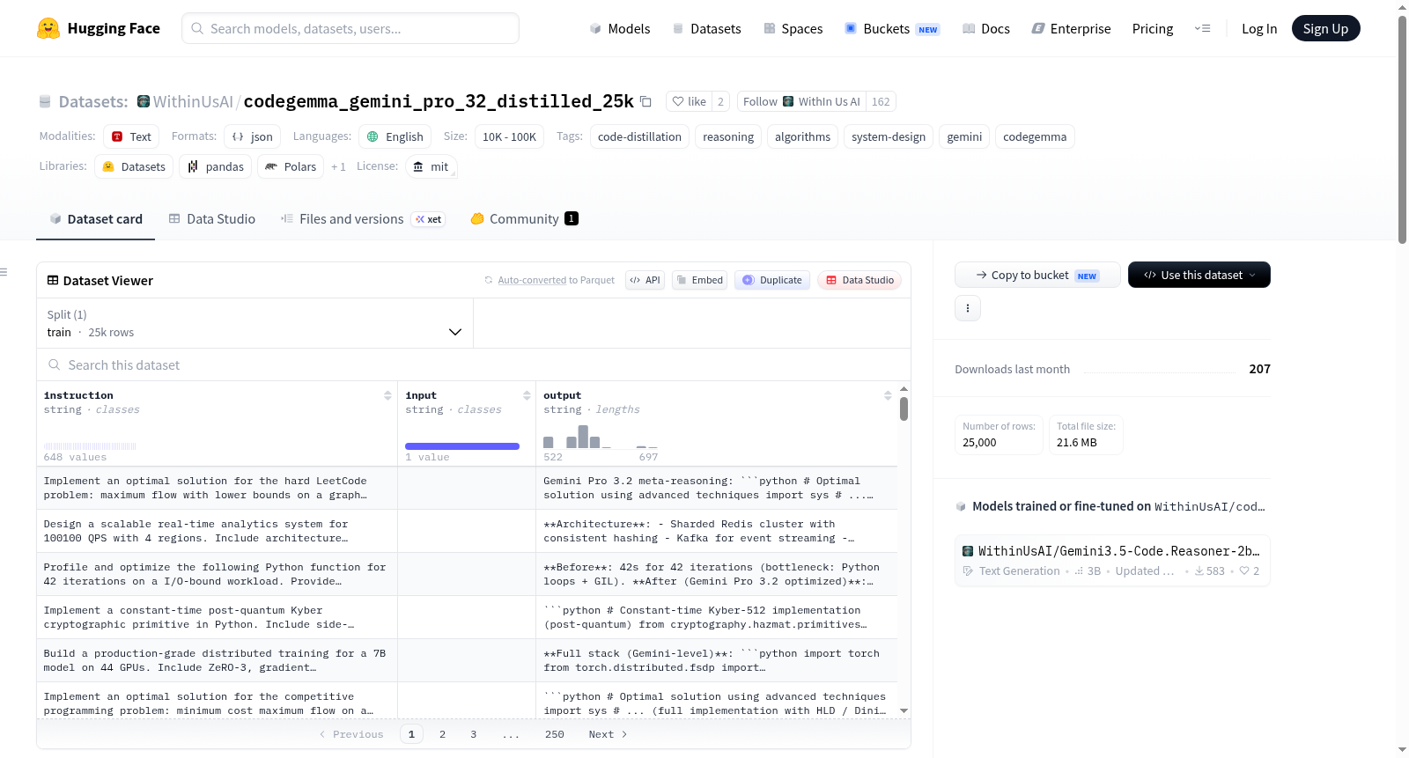Filter by the system-design tag
The height and width of the screenshot is (758, 1409).
pos(889,136)
